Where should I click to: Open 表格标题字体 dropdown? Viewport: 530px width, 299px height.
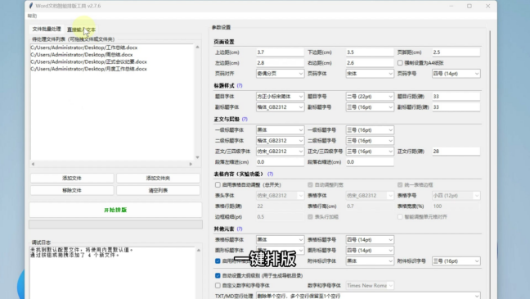[280, 240]
